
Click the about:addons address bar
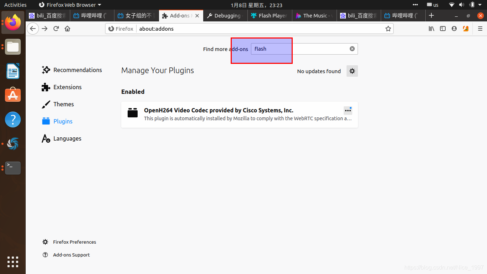pyautogui.click(x=260, y=29)
